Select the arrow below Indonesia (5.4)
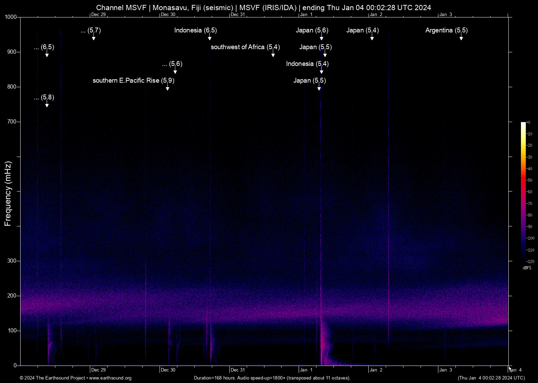538x383 pixels. point(322,72)
